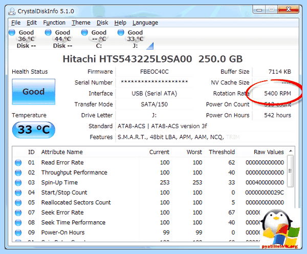Click the 7114 KB buffer size value
Image resolution: width=307 pixels, height=254 pixels.
point(279,72)
